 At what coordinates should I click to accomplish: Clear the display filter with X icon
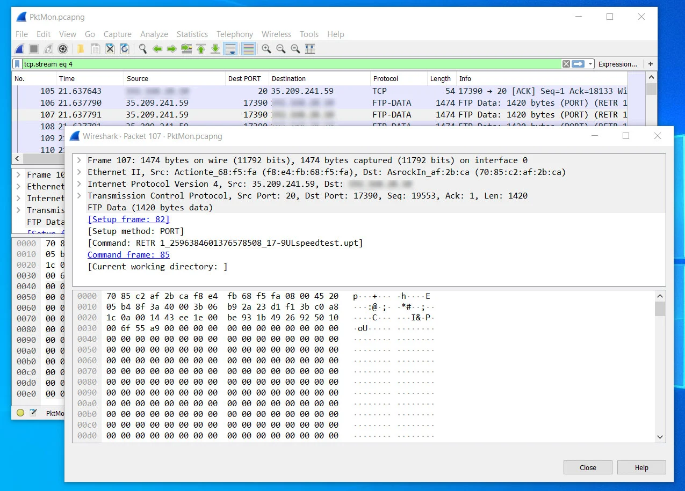566,64
